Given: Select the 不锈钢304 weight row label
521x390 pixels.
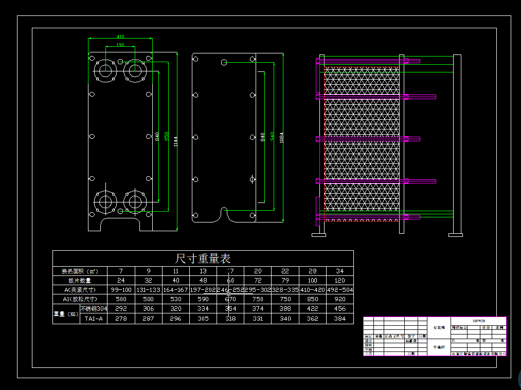Looking at the screenshot, I should pos(94,309).
